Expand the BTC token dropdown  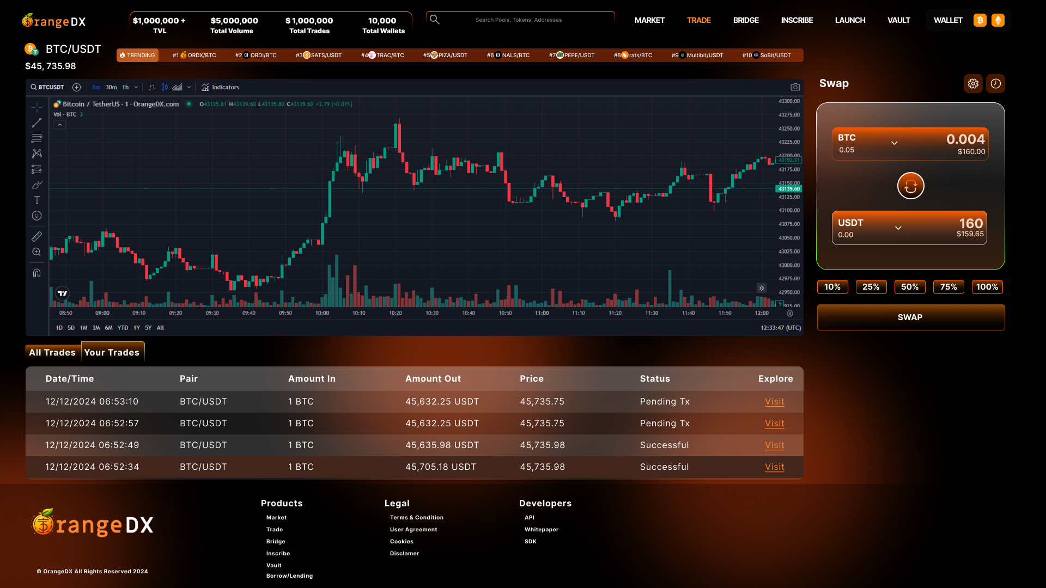[894, 143]
